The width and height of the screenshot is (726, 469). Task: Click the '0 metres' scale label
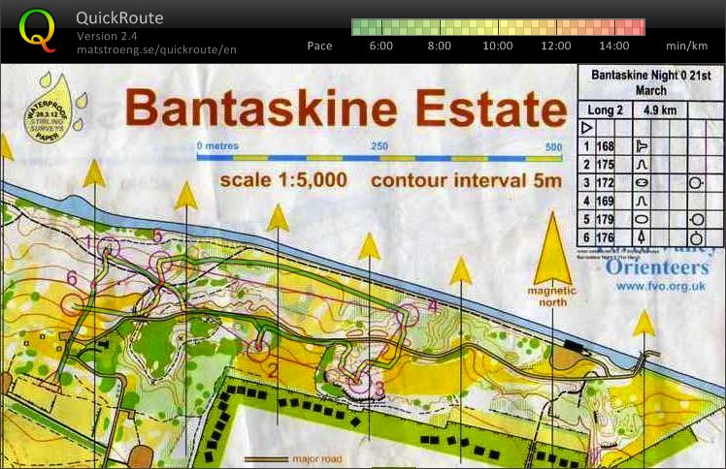tap(217, 146)
